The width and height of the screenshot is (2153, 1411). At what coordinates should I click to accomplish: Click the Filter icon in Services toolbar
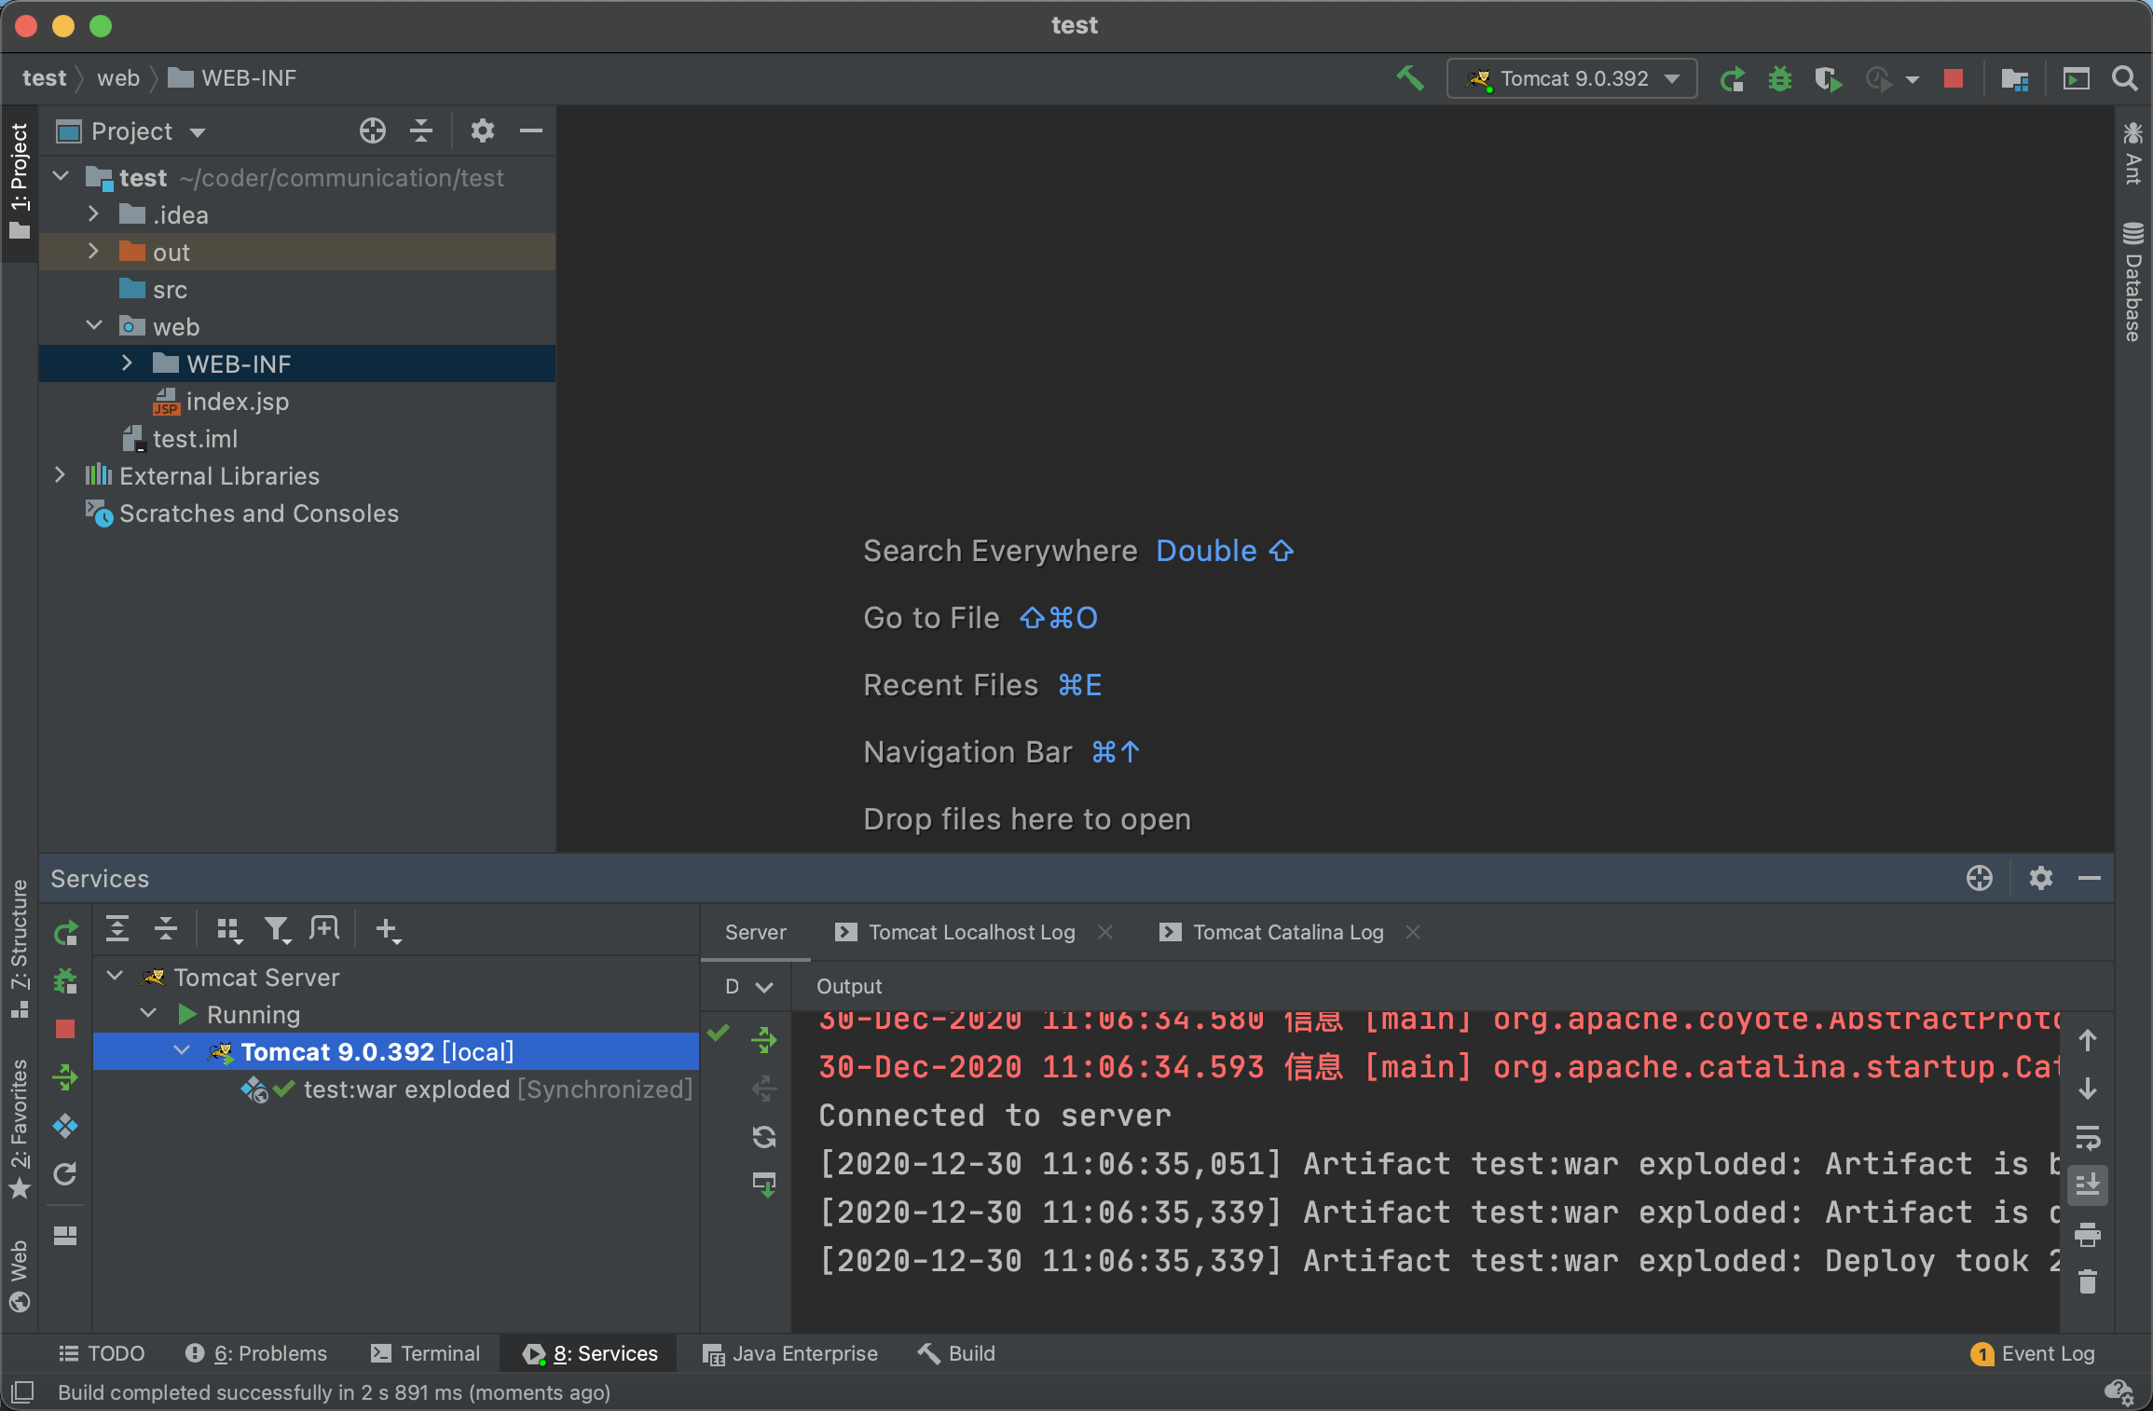[277, 929]
